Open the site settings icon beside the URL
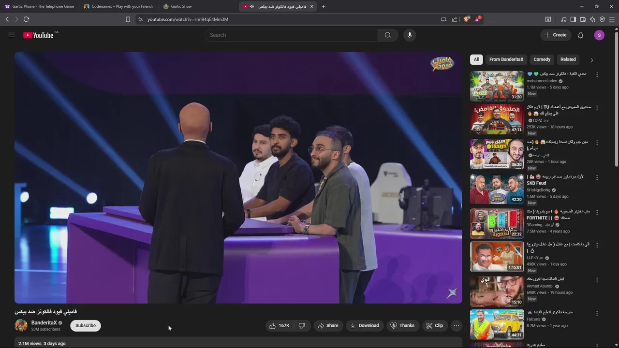Screen dimensions: 619x348 click(140, 19)
